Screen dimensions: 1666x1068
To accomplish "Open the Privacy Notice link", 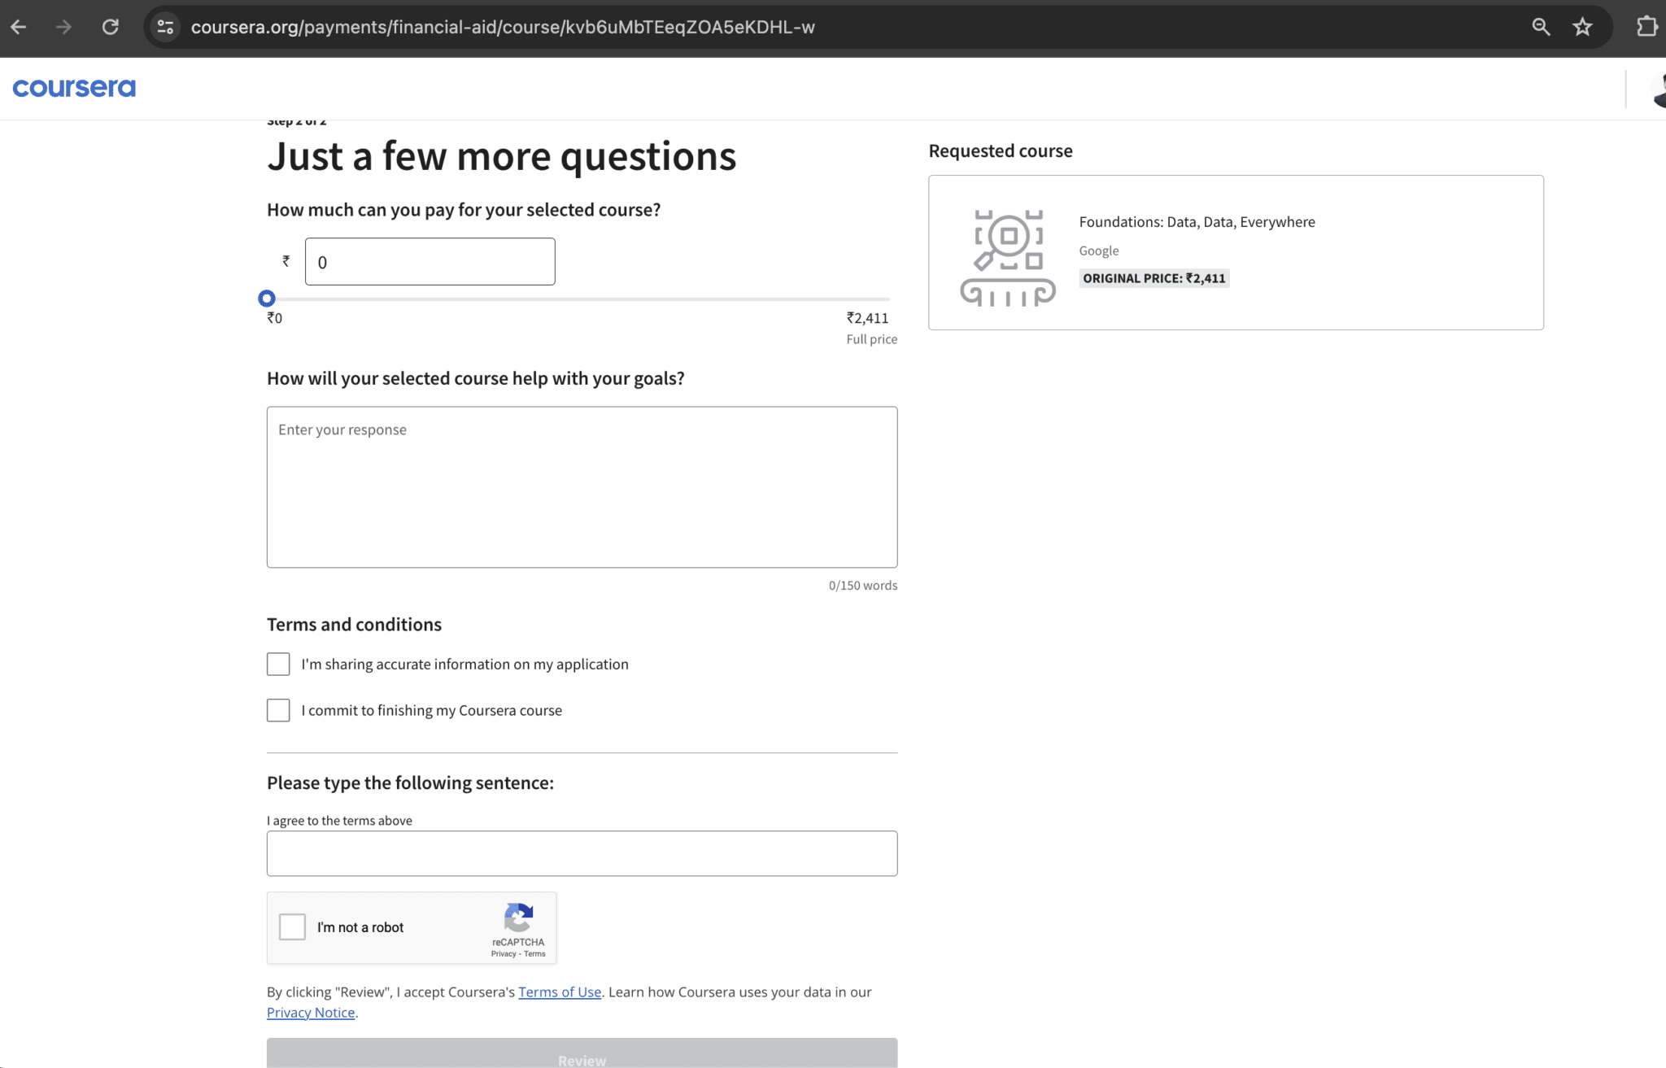I will coord(311,1012).
